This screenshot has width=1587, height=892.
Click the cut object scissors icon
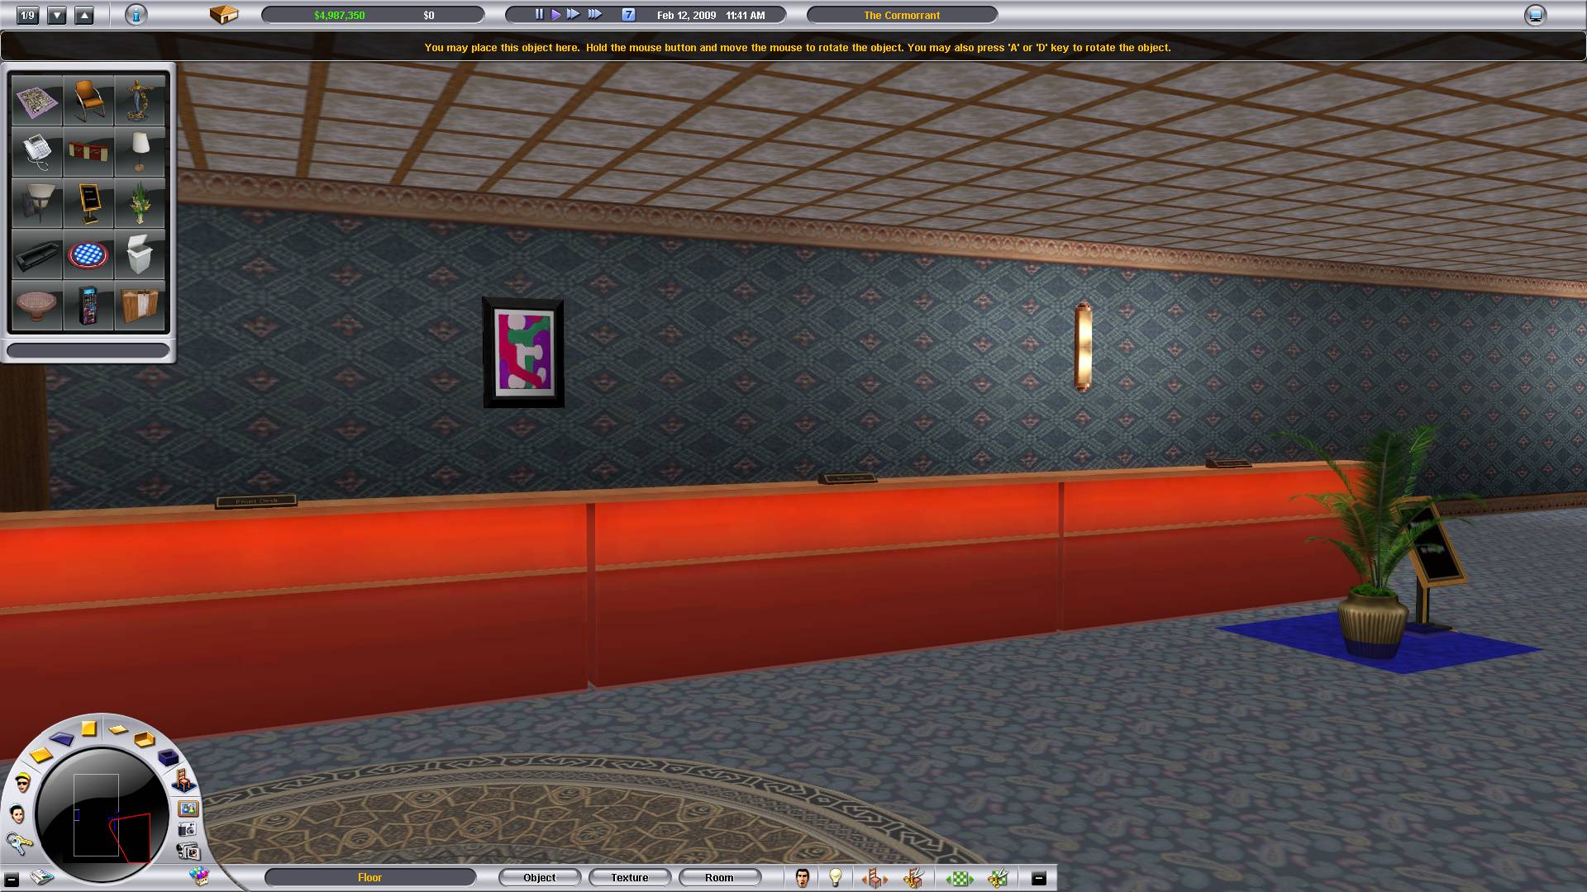(913, 878)
